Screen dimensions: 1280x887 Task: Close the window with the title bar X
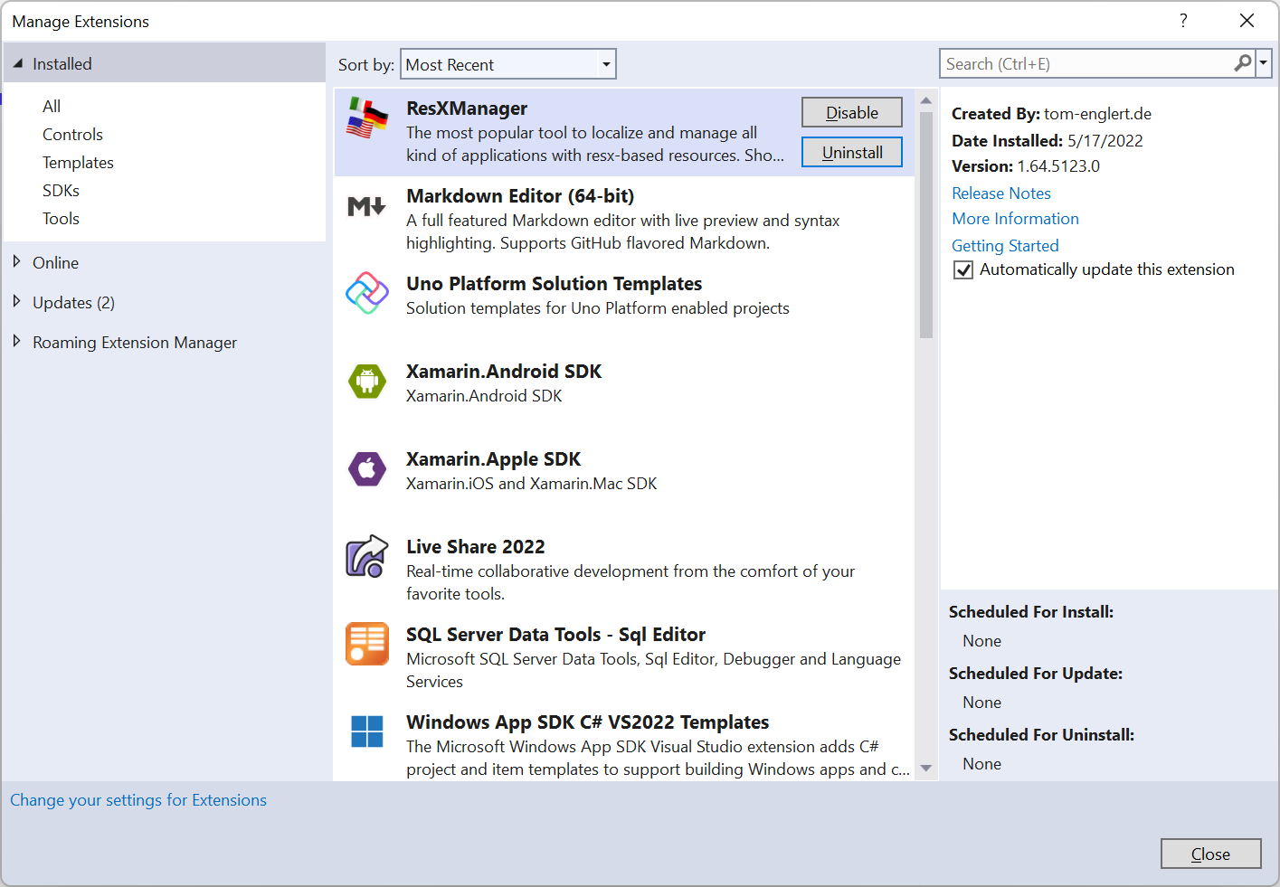point(1247,21)
